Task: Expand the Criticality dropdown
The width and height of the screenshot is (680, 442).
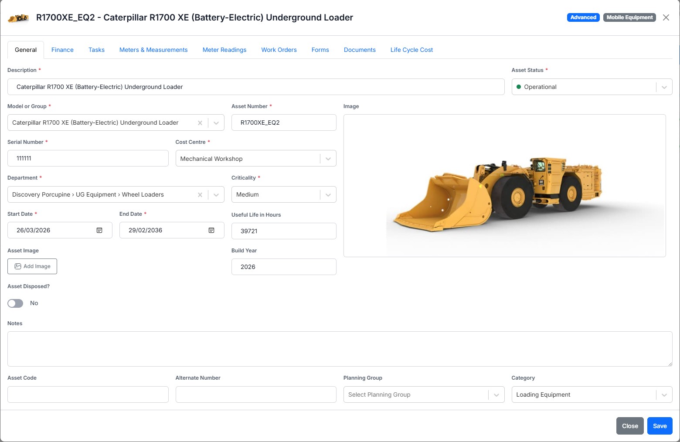Action: [x=328, y=195]
